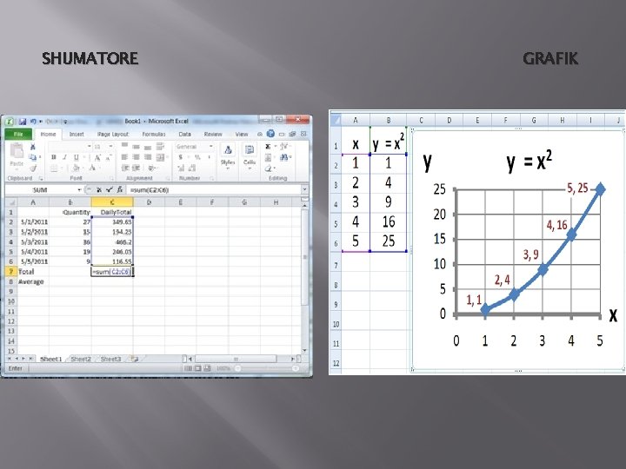Switch to the Formulas ribbon tab

(154, 135)
